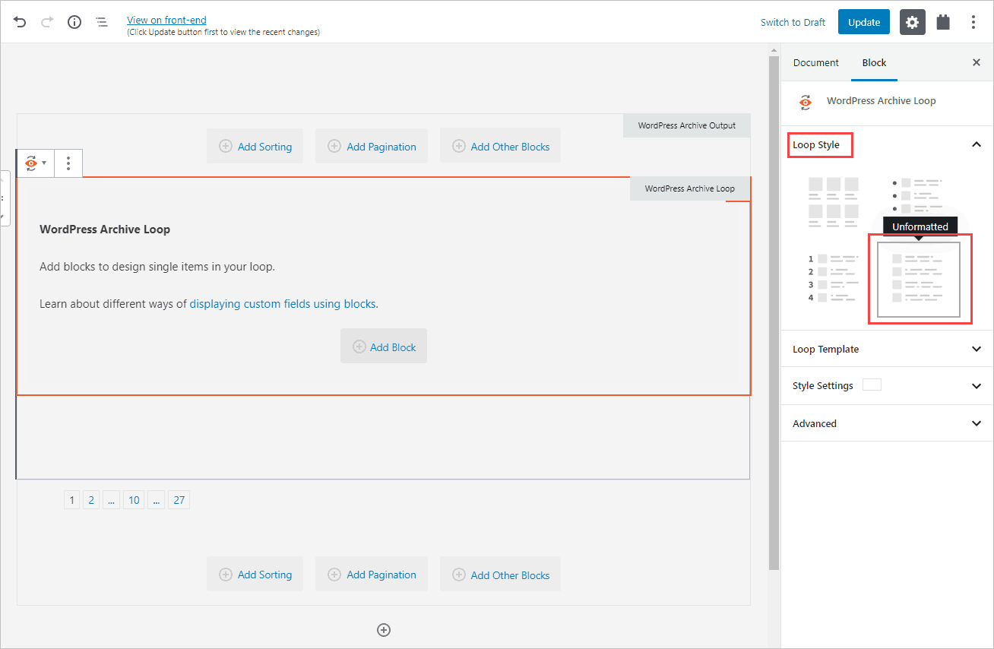Open the block navigation list icon
The height and width of the screenshot is (649, 994).
coord(102,22)
